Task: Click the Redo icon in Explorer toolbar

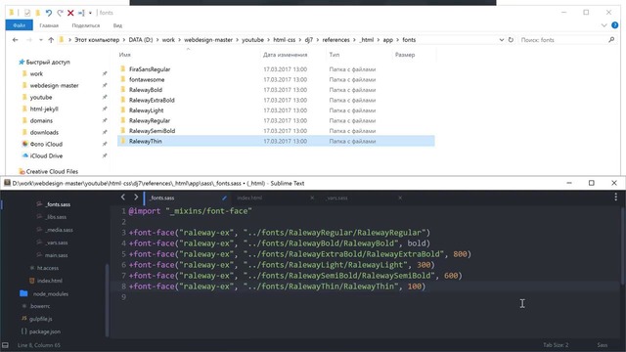Action: (60, 13)
